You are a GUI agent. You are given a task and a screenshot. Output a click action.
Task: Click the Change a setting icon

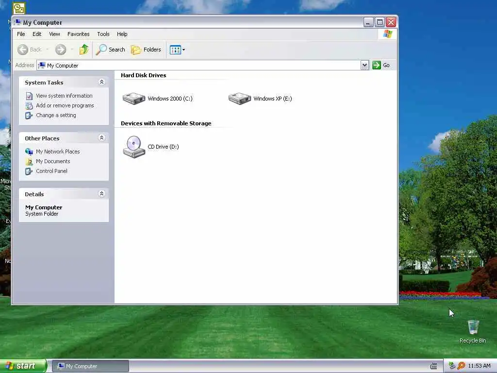(x=29, y=116)
